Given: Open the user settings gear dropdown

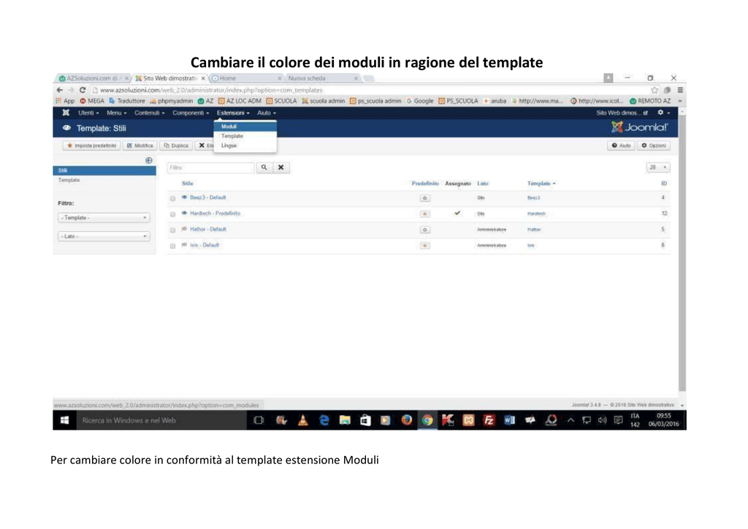Looking at the screenshot, I should pos(663,113).
